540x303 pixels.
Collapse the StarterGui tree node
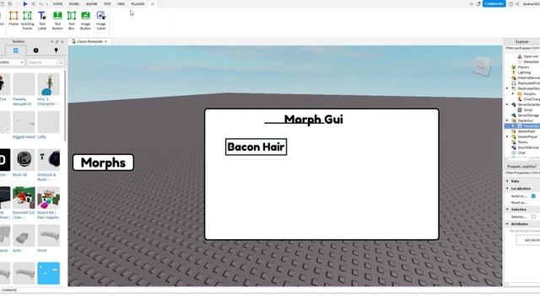coord(507,121)
